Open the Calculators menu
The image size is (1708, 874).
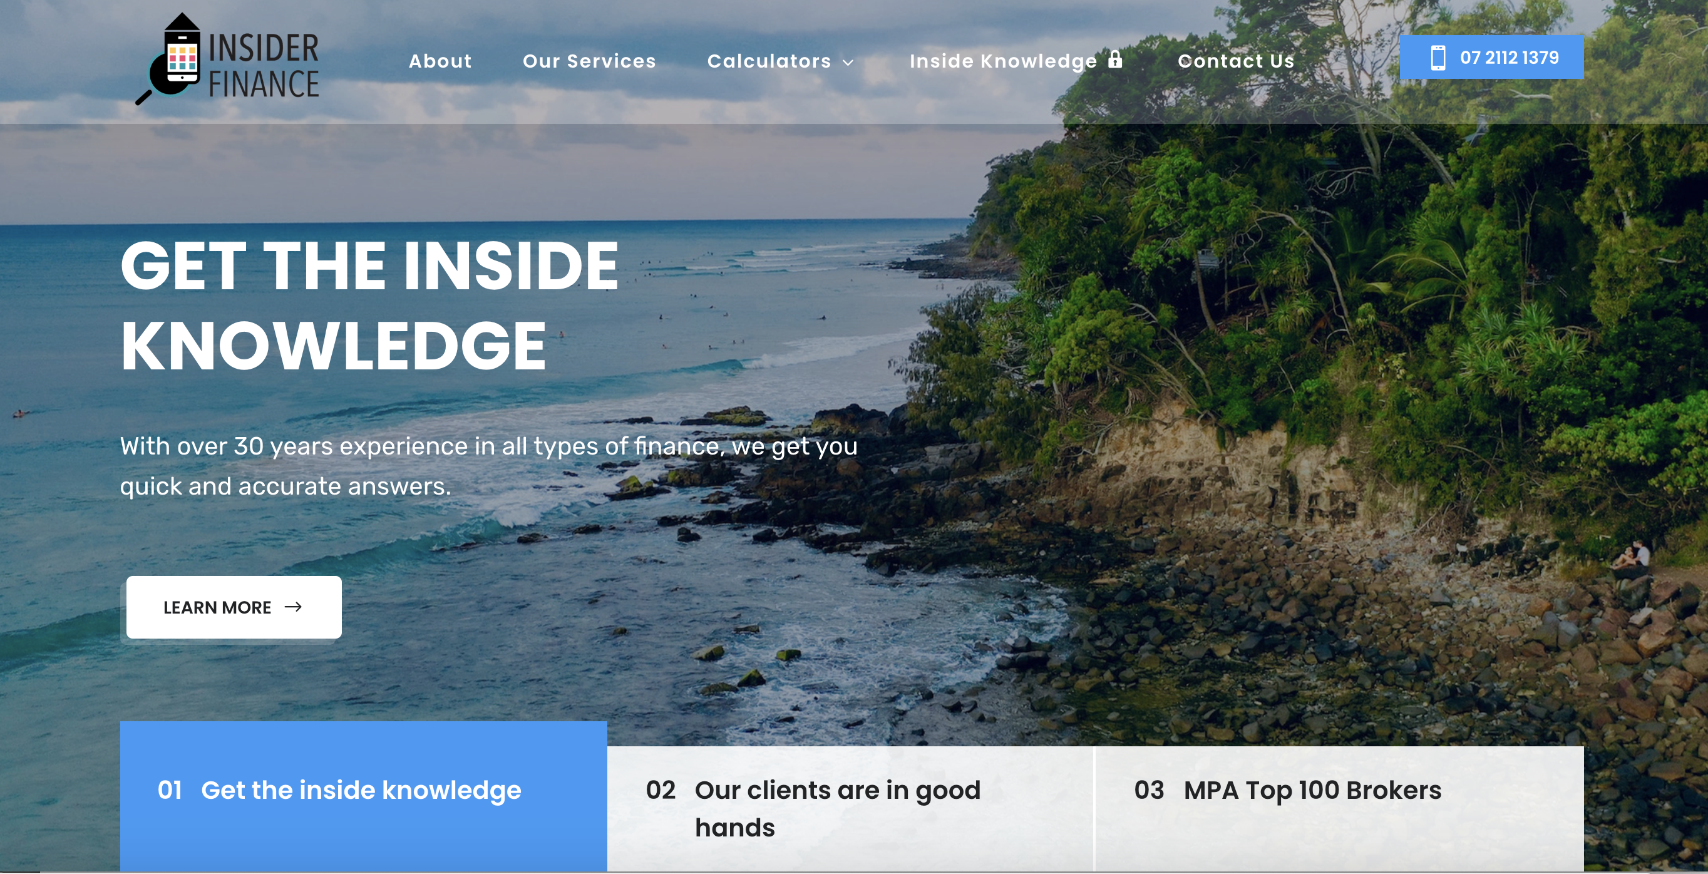click(x=769, y=61)
